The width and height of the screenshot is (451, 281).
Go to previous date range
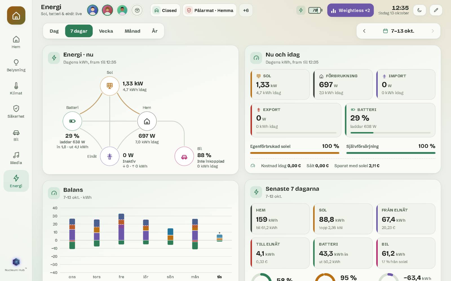364,31
